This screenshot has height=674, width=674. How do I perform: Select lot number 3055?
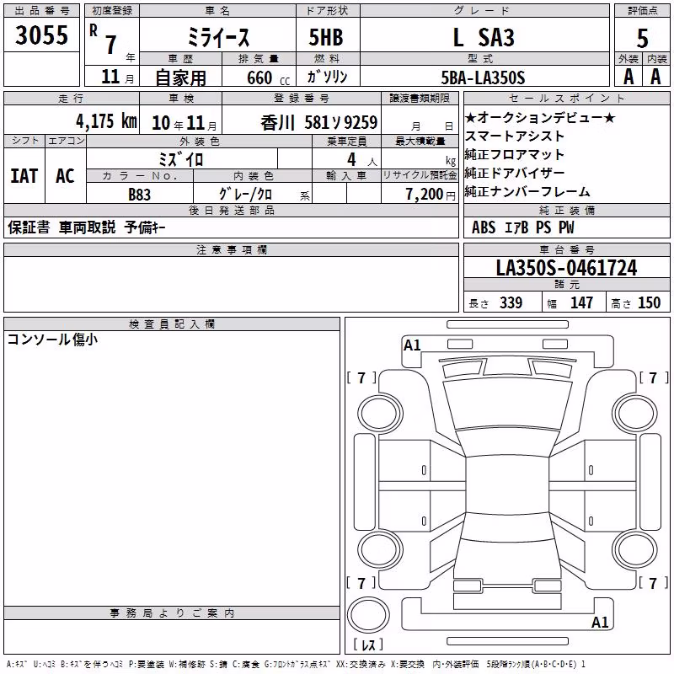tap(41, 35)
